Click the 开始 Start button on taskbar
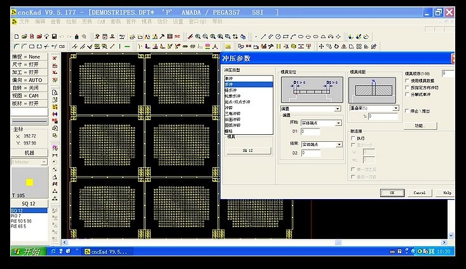 pos(29,251)
